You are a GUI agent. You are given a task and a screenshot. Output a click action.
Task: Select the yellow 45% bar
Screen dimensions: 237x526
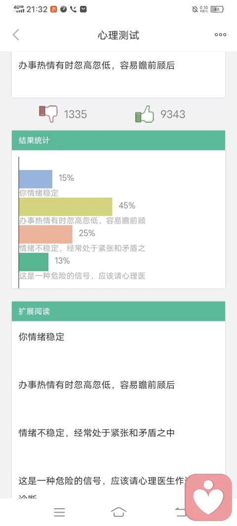pyautogui.click(x=66, y=207)
